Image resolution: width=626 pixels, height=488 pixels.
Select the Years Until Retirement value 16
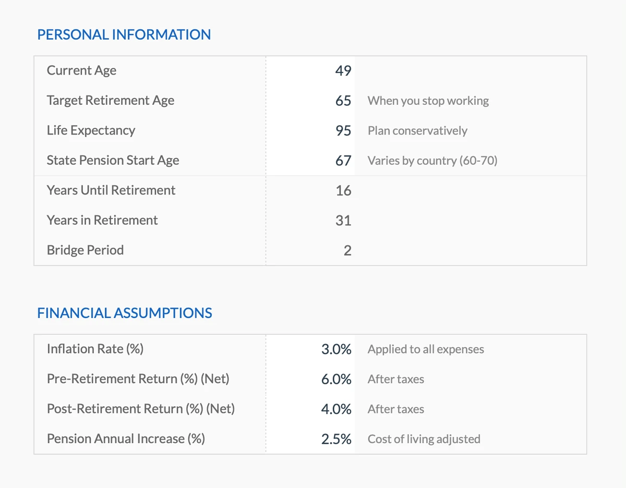(343, 190)
